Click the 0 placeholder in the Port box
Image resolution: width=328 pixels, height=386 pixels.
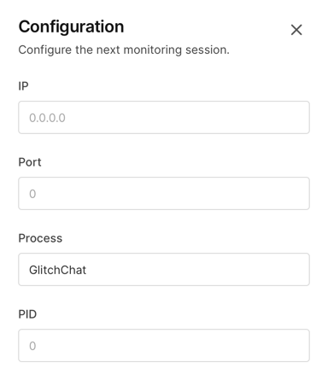pyautogui.click(x=32, y=194)
